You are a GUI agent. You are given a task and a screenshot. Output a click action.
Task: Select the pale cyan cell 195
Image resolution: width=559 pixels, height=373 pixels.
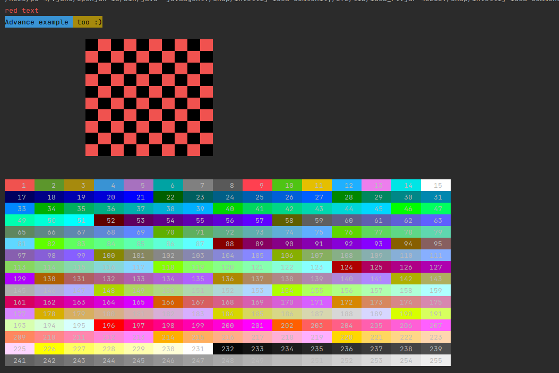click(x=79, y=326)
